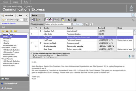Open subscribed Messaging Projects folder

tap(12, 52)
